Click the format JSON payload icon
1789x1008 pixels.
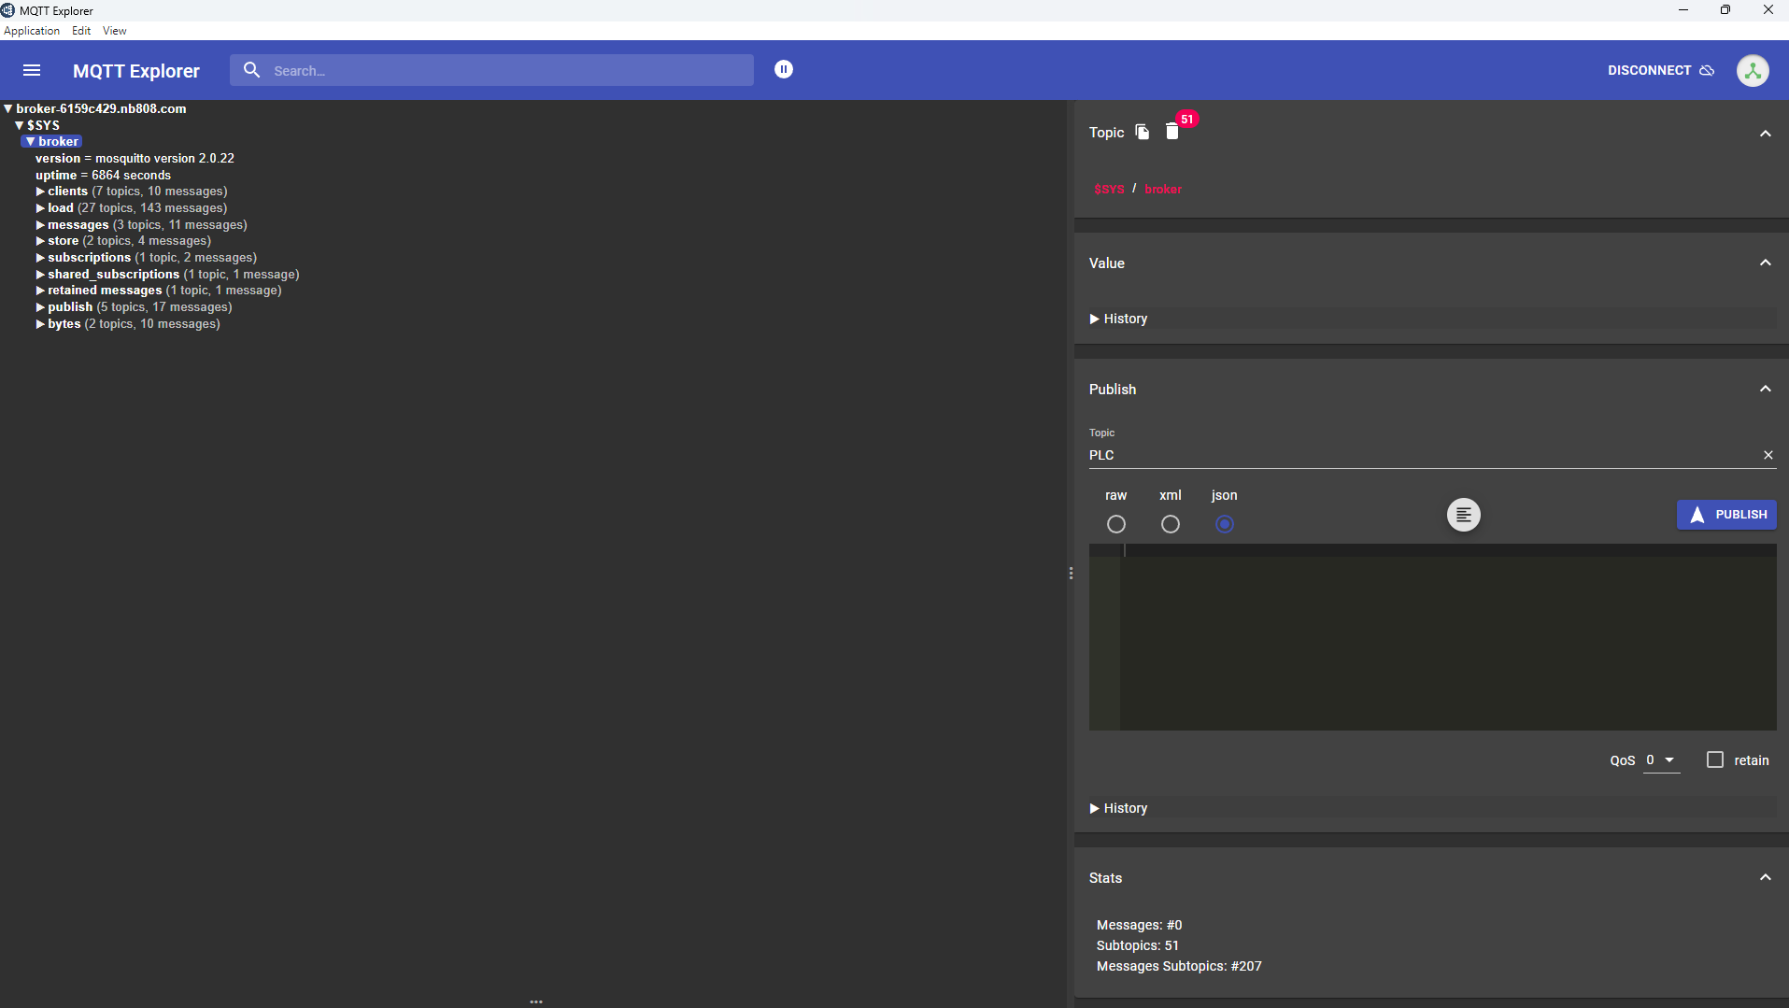1463,515
